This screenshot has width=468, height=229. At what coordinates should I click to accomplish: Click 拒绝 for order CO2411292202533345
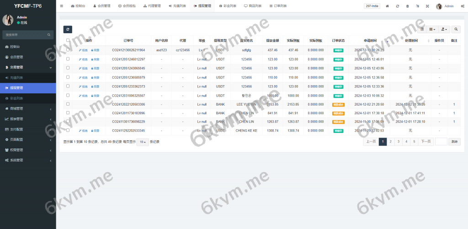click(x=83, y=131)
